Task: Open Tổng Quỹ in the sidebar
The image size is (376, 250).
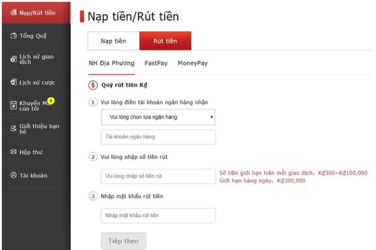Action: pyautogui.click(x=36, y=36)
